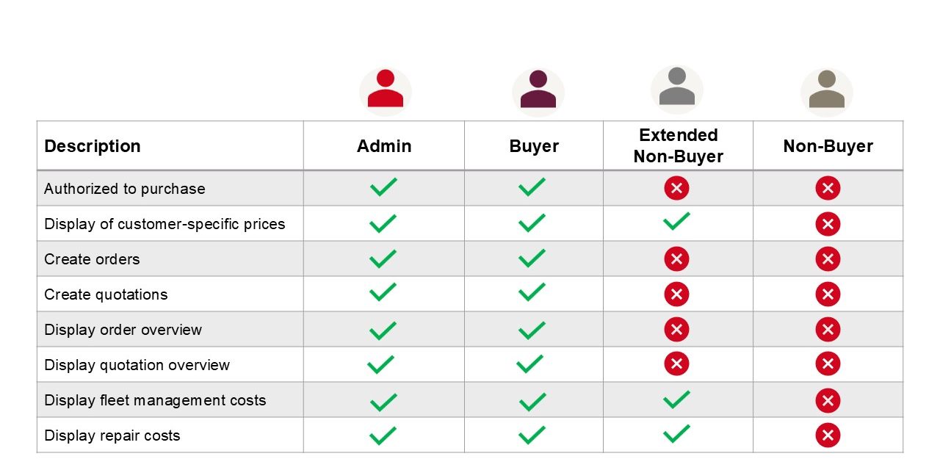Image resolution: width=940 pixels, height=470 pixels.
Task: Select the Extended Non-Buyer column header
Action: tap(678, 146)
